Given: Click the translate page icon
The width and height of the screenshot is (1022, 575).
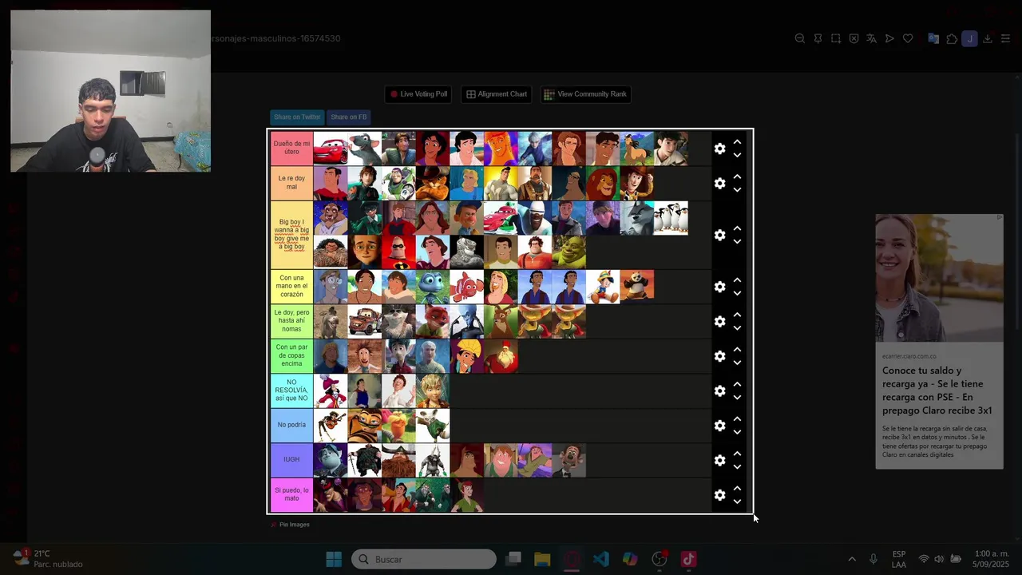Looking at the screenshot, I should click(871, 38).
